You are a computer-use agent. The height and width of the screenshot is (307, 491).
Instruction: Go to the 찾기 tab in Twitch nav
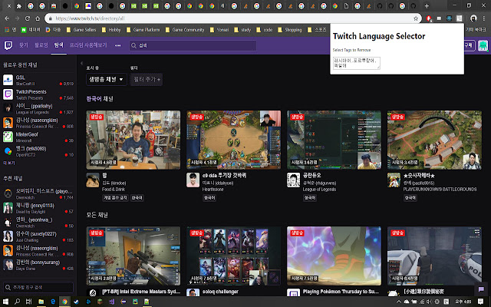tap(24, 45)
